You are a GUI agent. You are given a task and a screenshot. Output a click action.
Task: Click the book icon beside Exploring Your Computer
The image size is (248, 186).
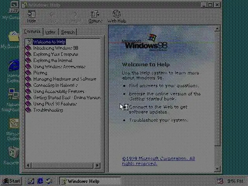[28, 54]
